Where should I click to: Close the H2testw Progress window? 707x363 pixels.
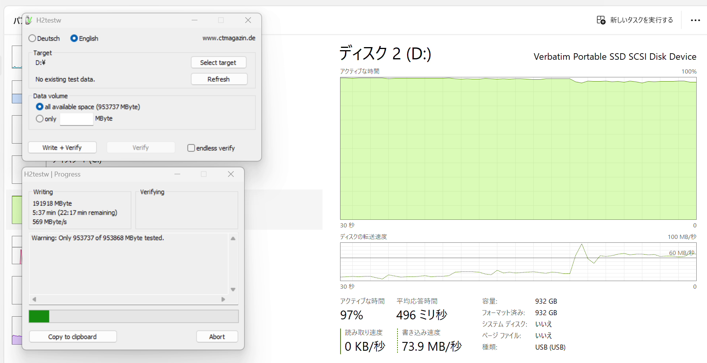tap(231, 174)
